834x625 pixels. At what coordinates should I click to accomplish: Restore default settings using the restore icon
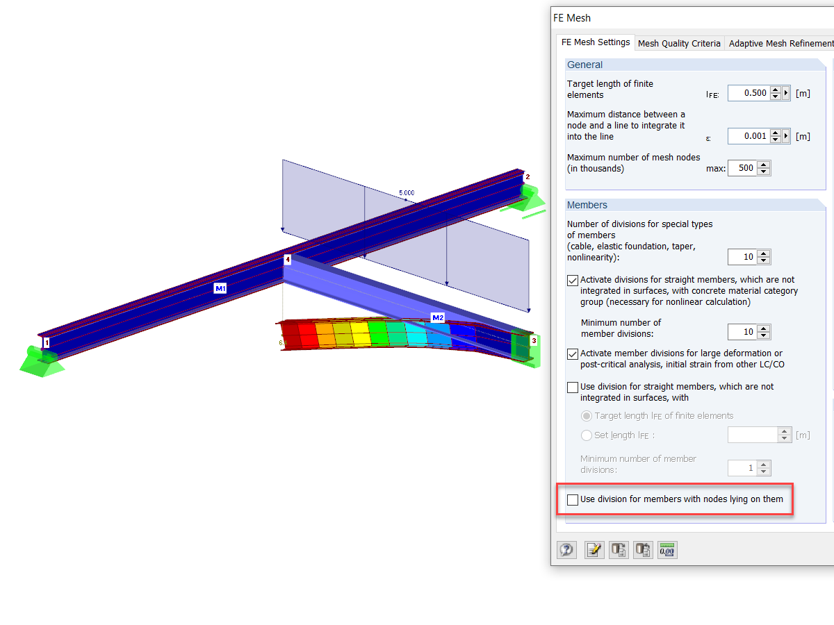(643, 549)
